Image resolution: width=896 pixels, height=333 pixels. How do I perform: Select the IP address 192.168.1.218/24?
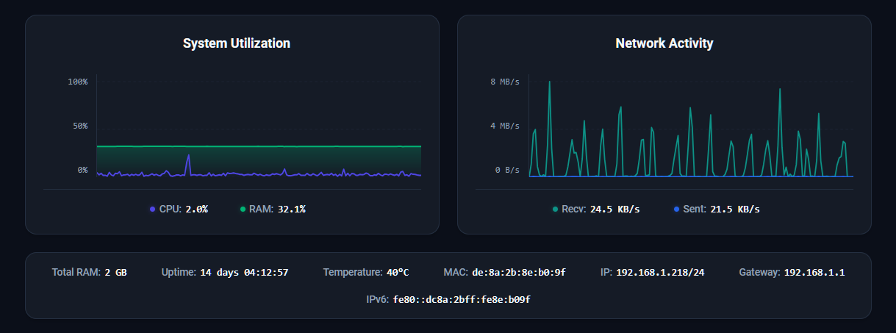[660, 273]
